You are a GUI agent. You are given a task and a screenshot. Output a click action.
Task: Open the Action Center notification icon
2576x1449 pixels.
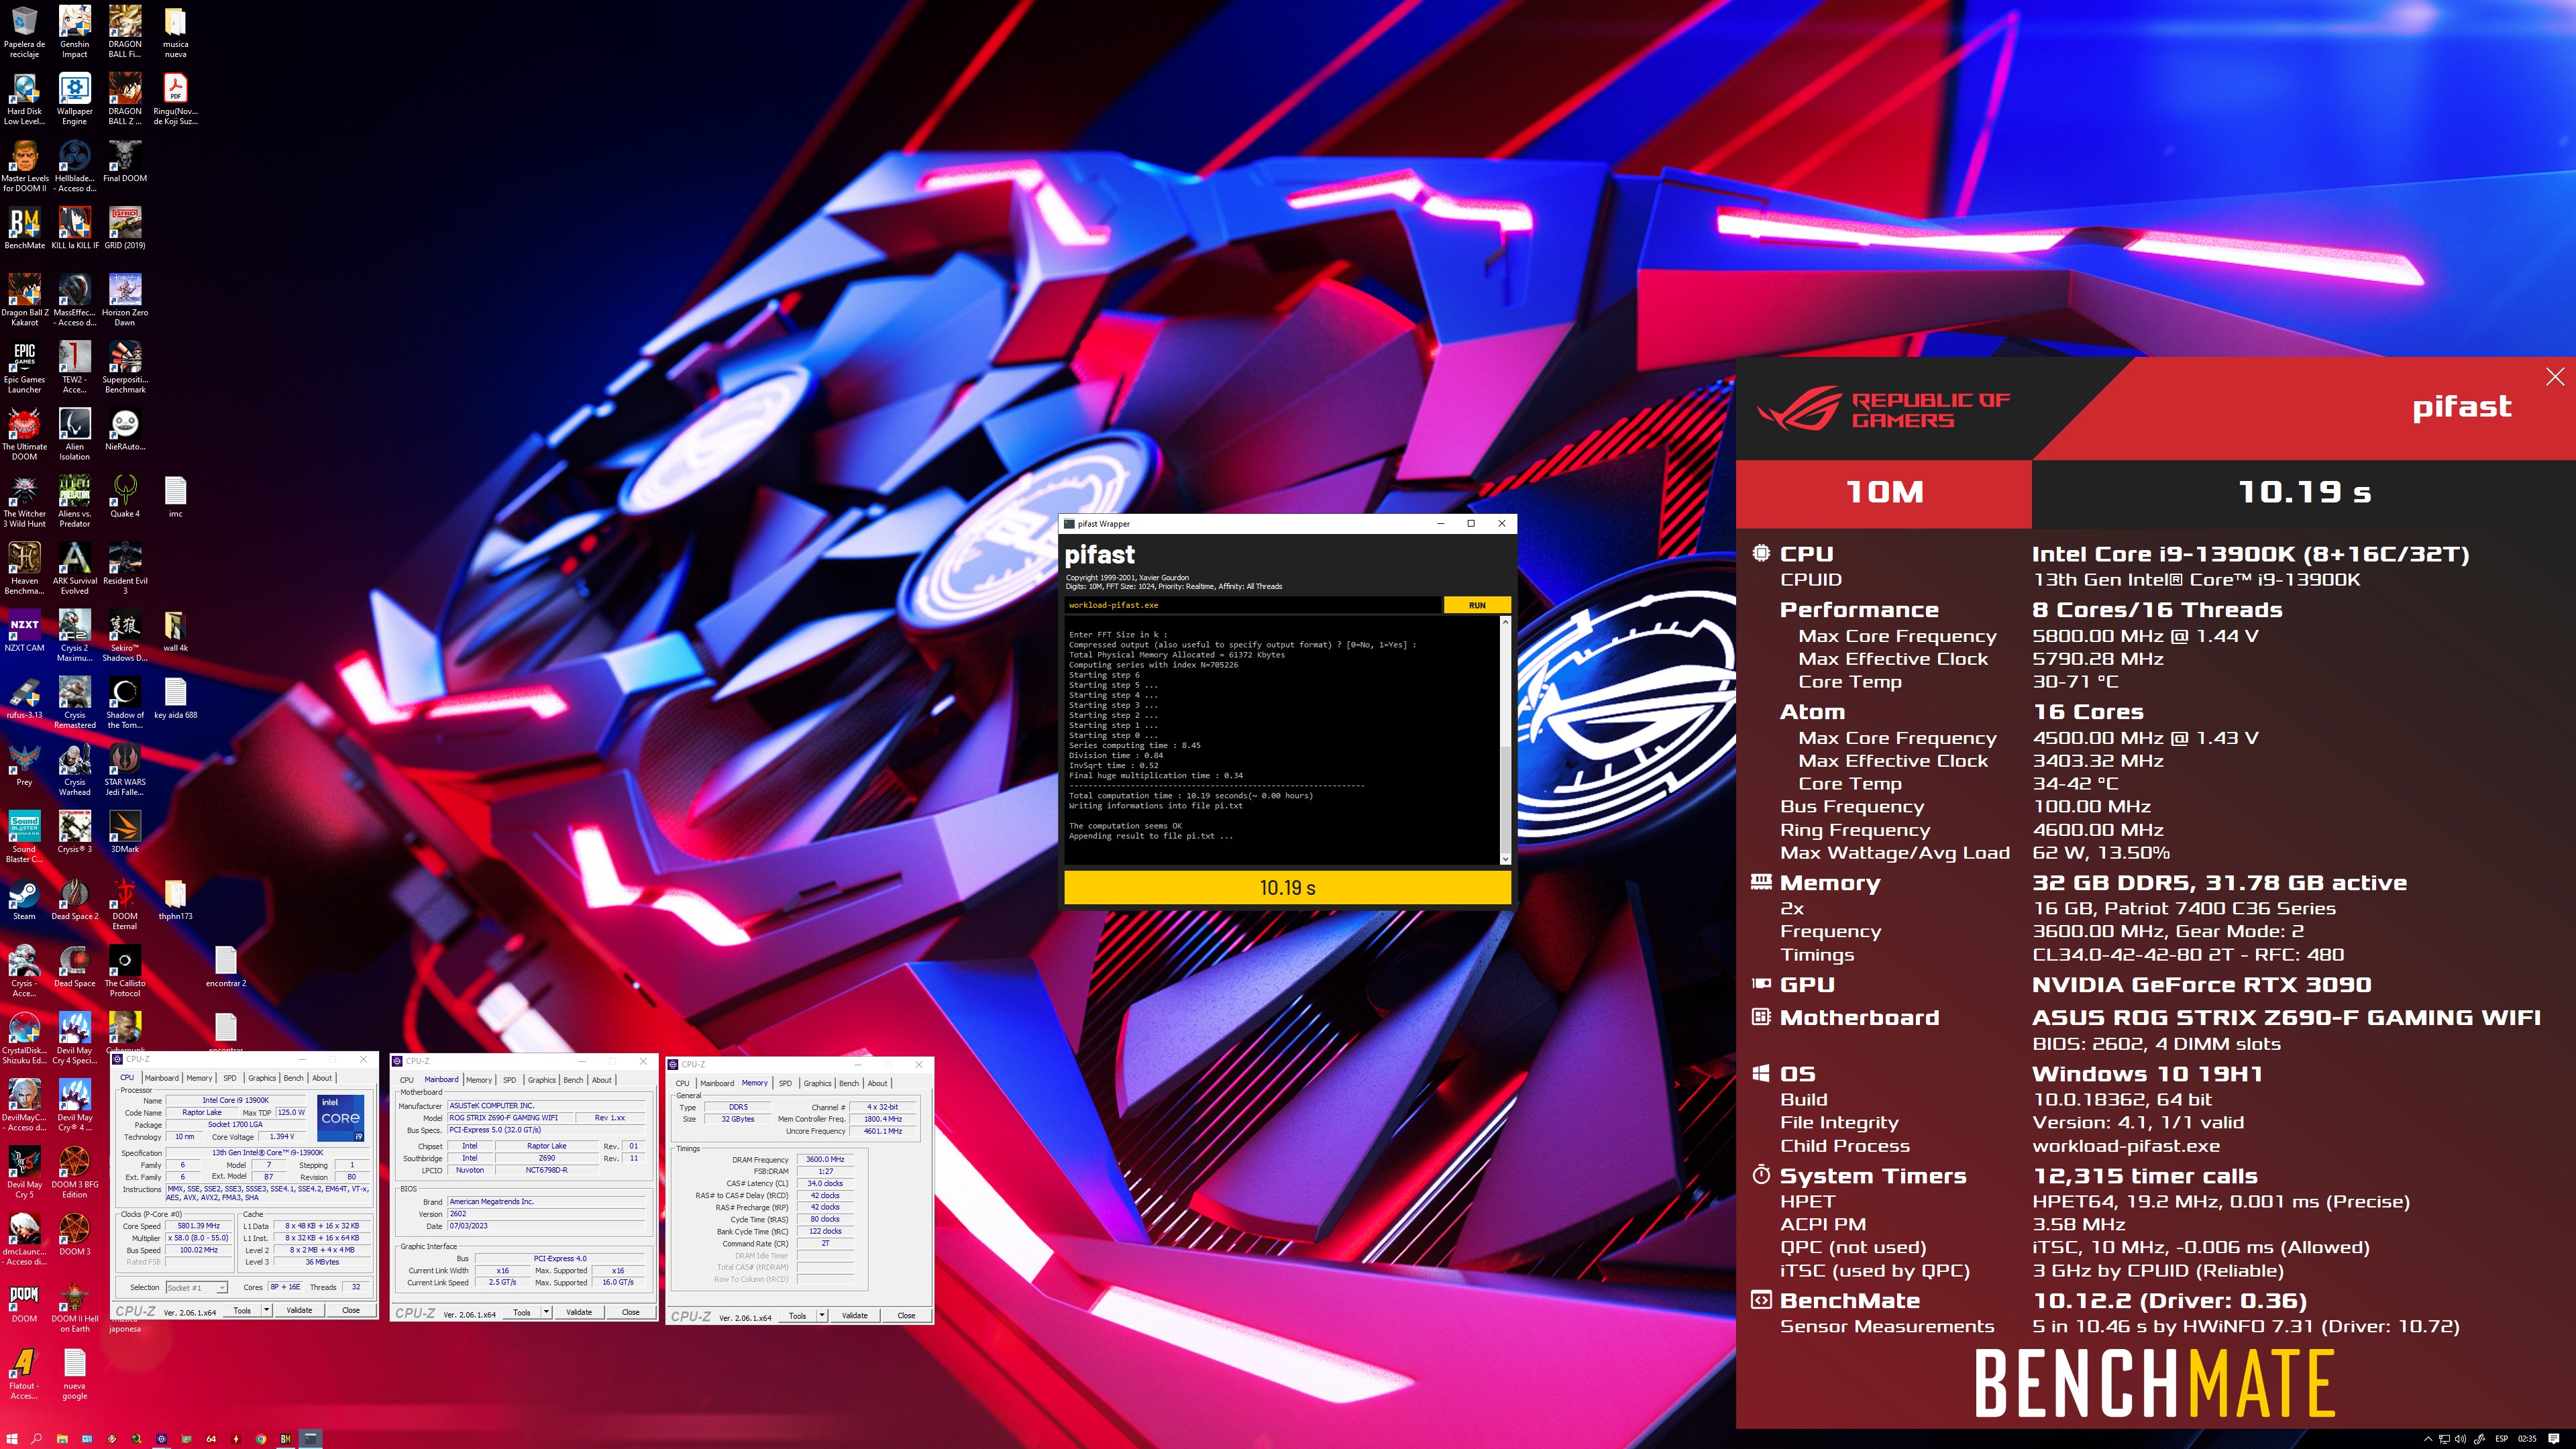click(x=2554, y=1439)
